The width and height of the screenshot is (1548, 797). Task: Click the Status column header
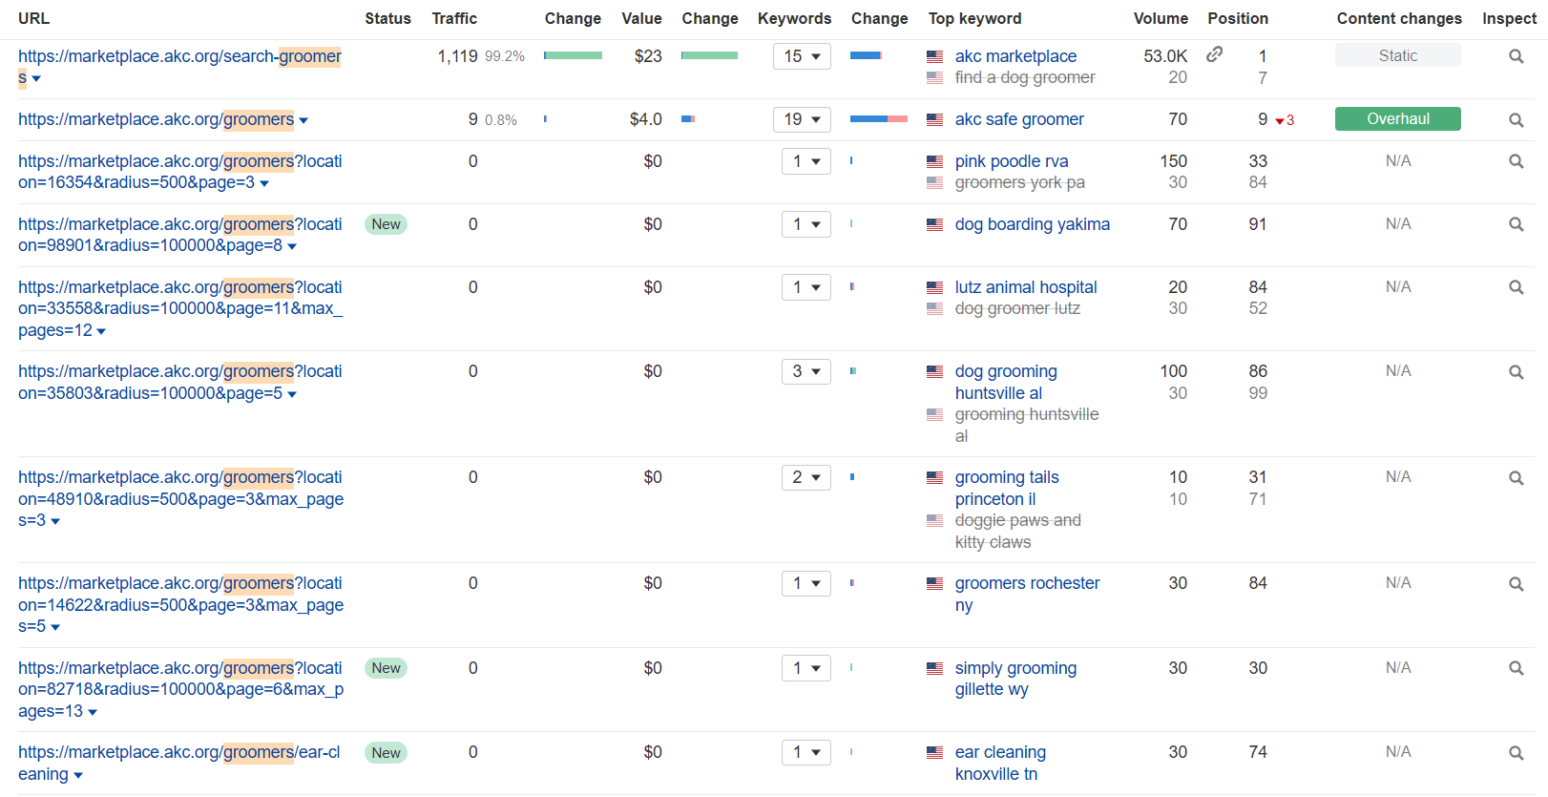387,18
